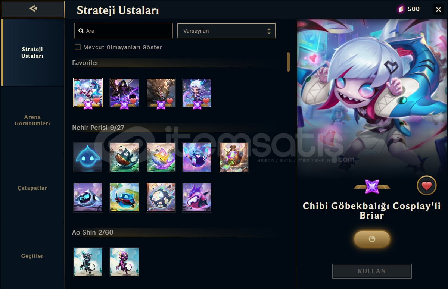Click the Varsayılan dropdown arrows
Viewport: 448px width, 289px height.
tap(269, 31)
